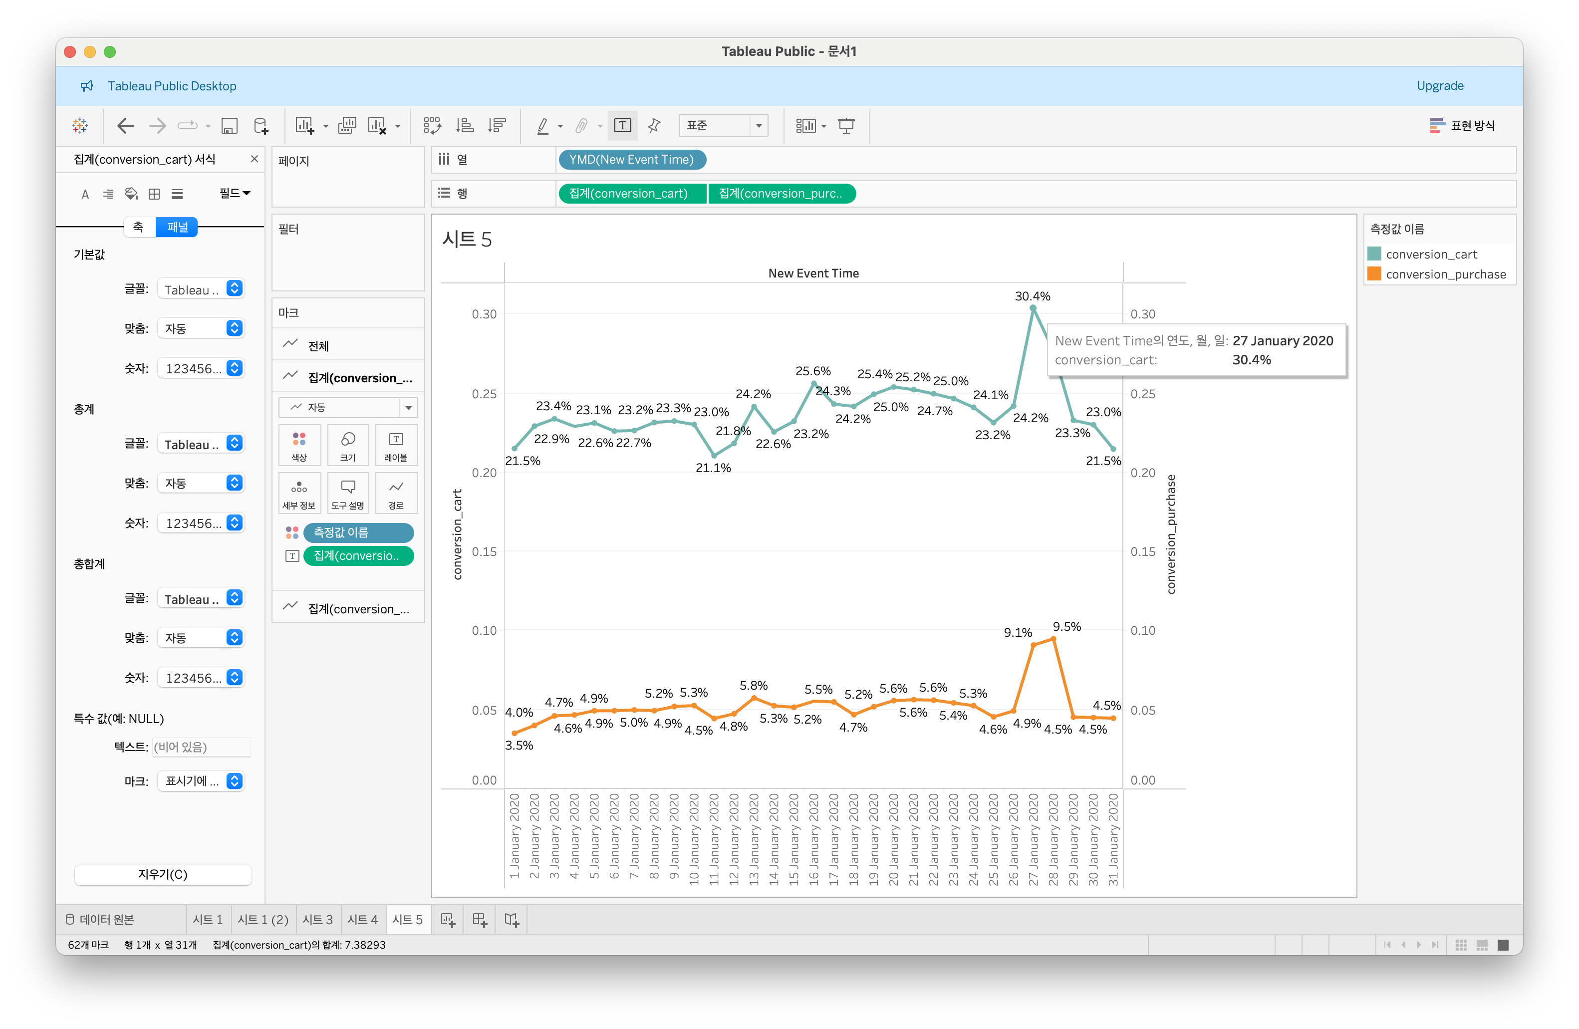Open the Data Source (데이터 원본) tab

point(100,920)
